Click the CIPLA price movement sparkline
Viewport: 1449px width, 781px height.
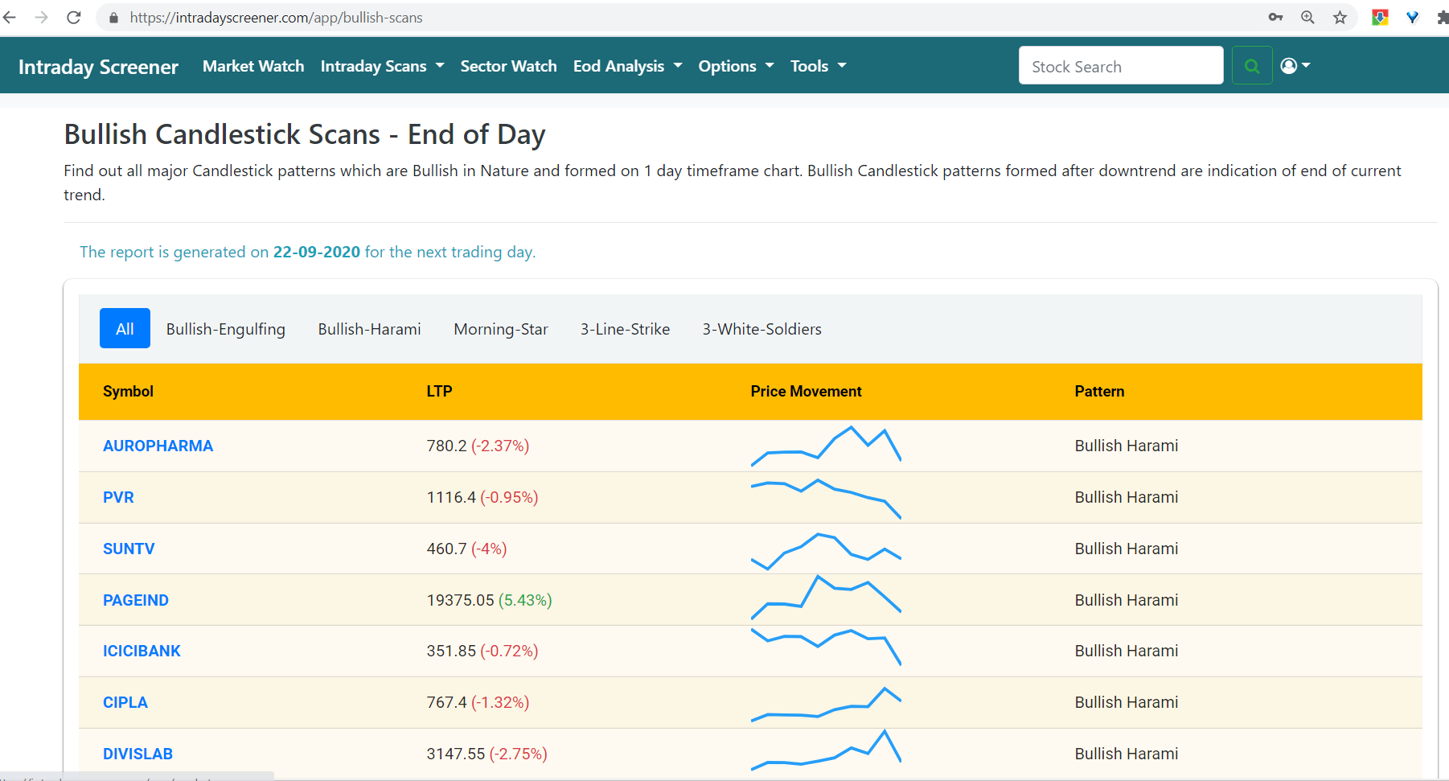pyautogui.click(x=826, y=705)
